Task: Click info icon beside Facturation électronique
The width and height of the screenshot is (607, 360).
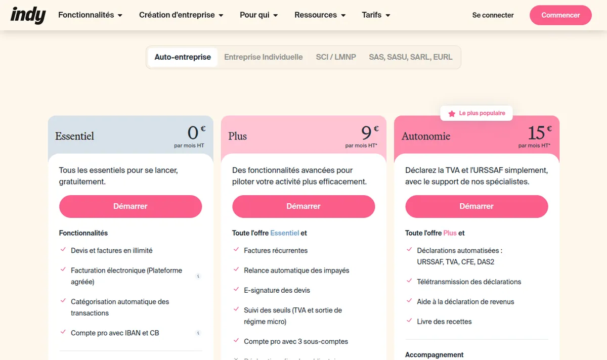Action: point(198,276)
